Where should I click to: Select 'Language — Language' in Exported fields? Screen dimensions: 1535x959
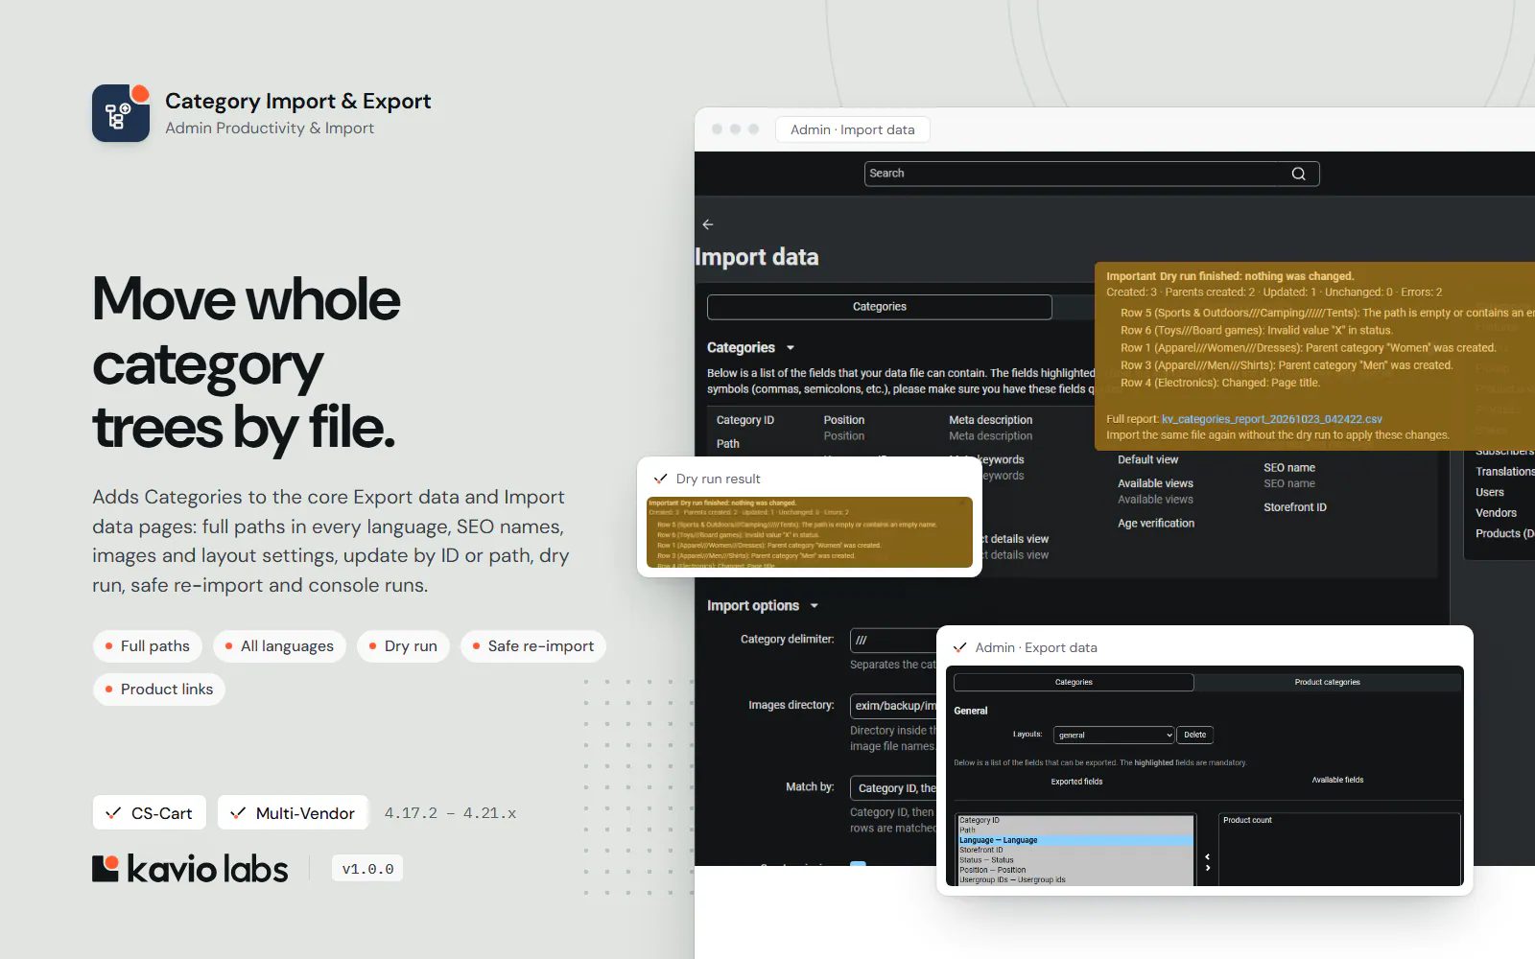(1075, 840)
